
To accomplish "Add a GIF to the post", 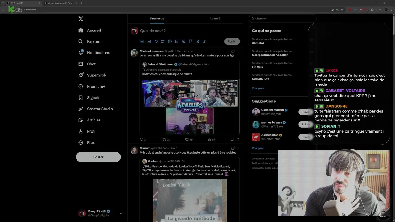I will coord(149,41).
